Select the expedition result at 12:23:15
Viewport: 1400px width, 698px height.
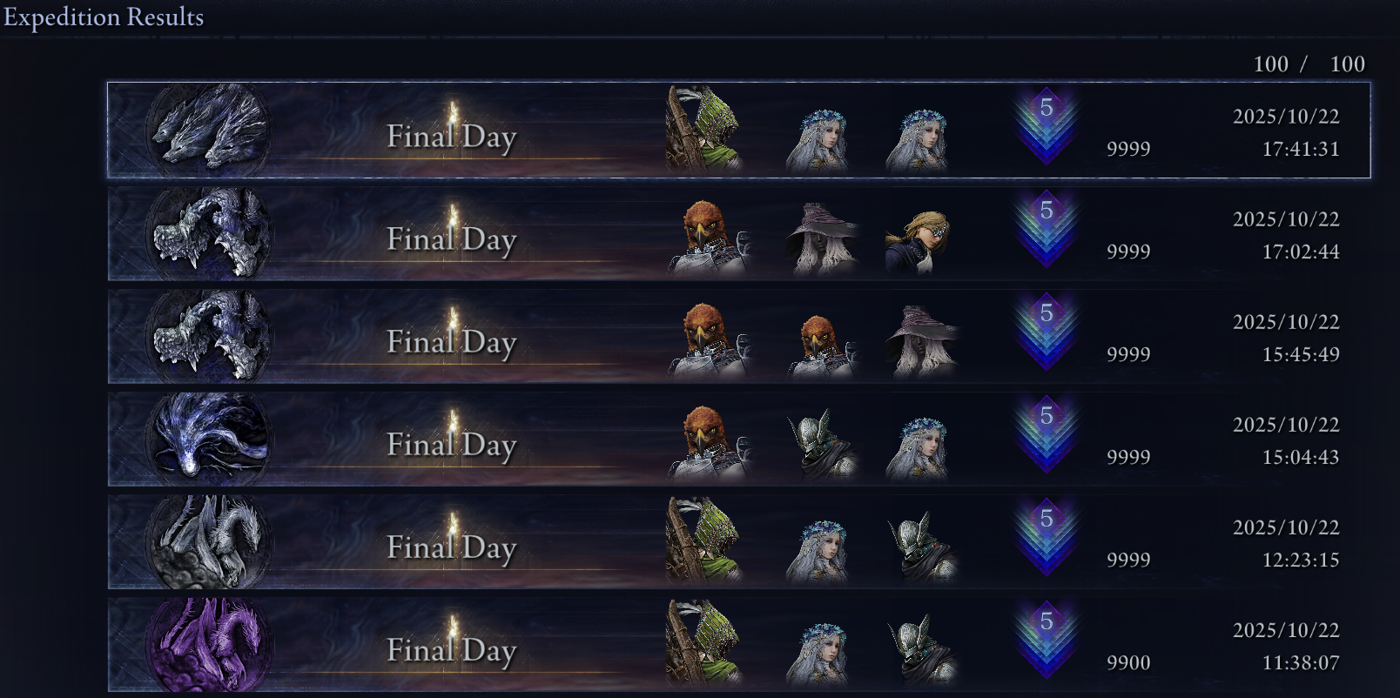coord(738,541)
